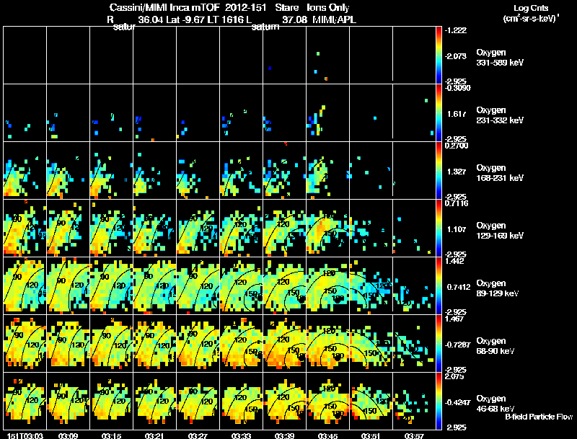Click the color bar for 231-332 keV row
The width and height of the screenshot is (577, 439).
[439, 113]
